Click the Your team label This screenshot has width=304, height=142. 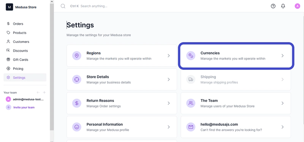click(x=10, y=92)
